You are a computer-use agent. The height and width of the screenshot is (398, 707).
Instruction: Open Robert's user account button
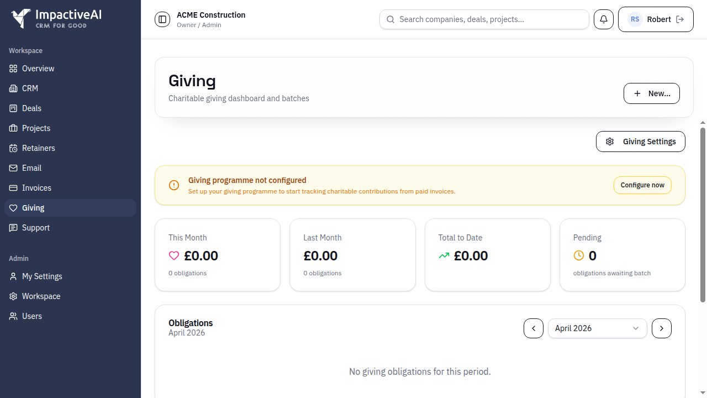[656, 19]
